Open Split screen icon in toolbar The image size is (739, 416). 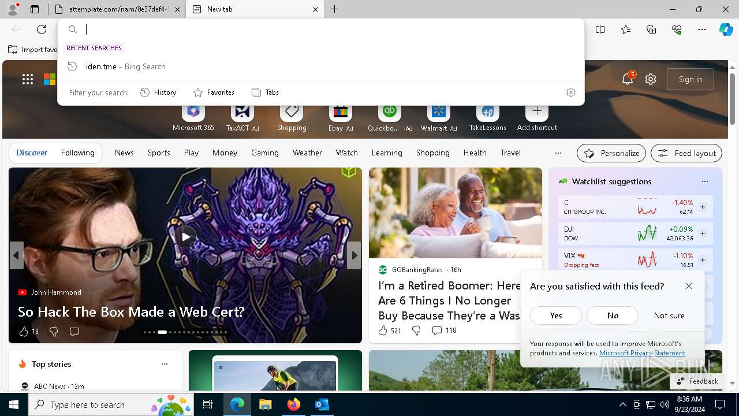pyautogui.click(x=600, y=29)
